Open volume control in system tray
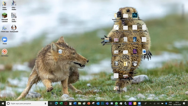The image size is (188, 106). [x=158, y=103]
